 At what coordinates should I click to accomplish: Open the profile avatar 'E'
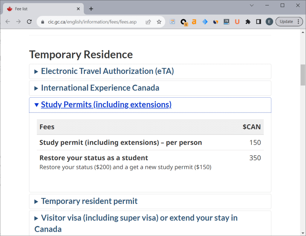coord(269,22)
